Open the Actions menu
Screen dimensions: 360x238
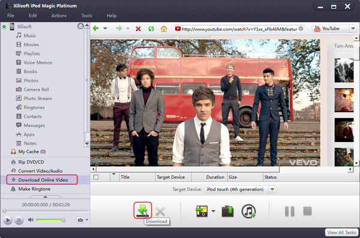click(x=59, y=16)
